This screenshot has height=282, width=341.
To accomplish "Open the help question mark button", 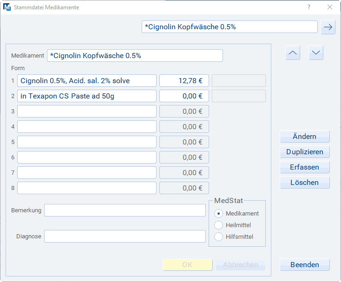I will point(309,7).
